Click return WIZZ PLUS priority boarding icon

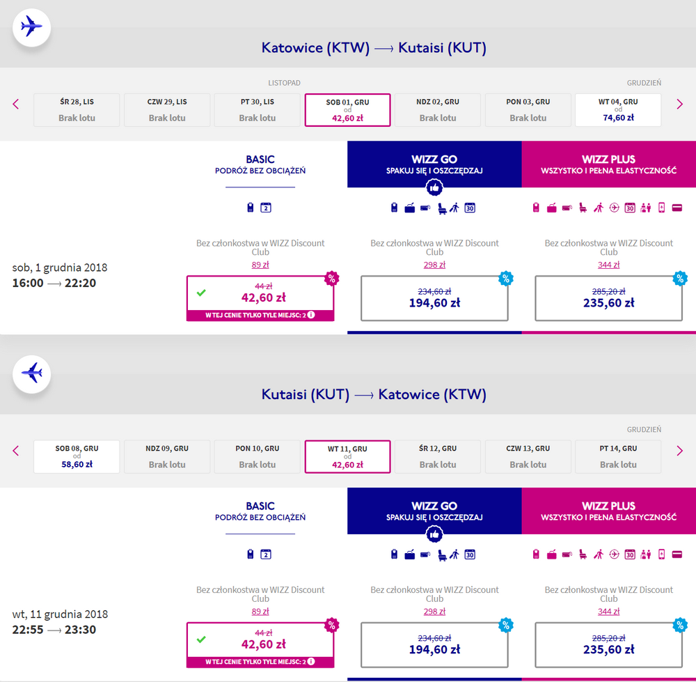point(599,555)
